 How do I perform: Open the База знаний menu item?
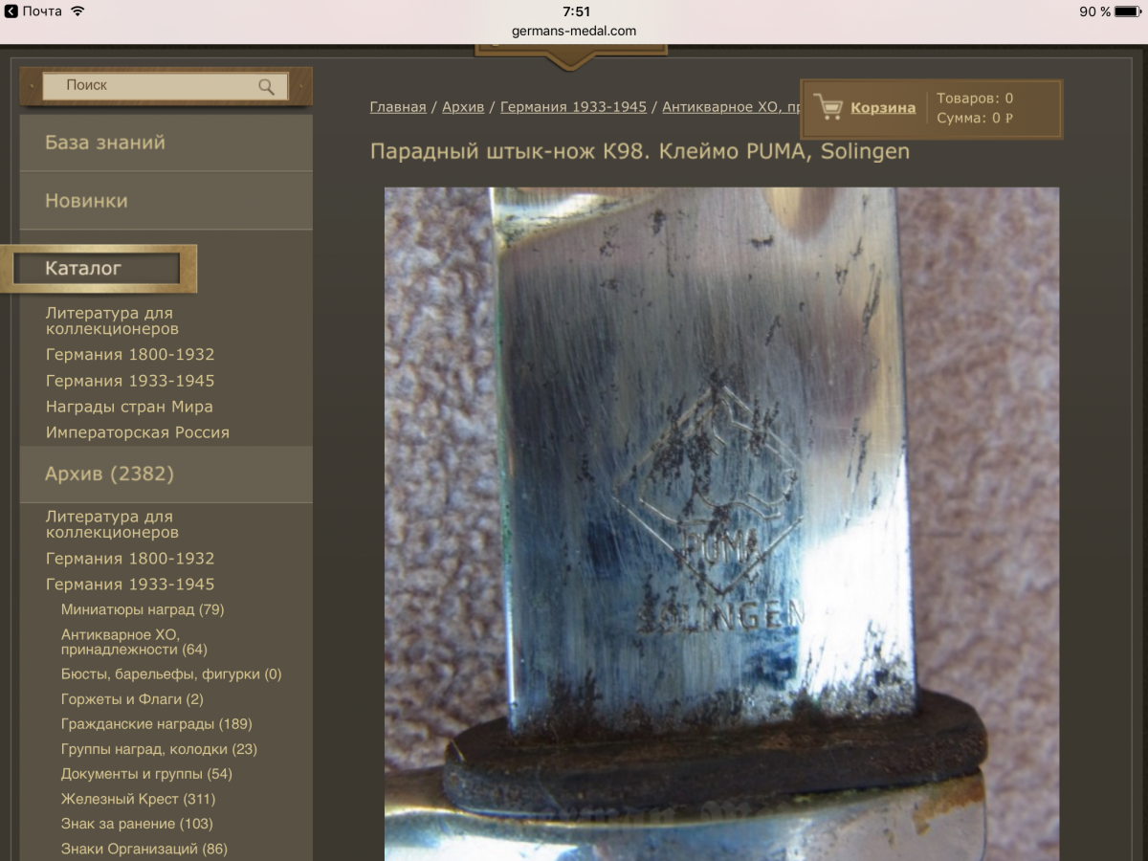[x=166, y=143]
